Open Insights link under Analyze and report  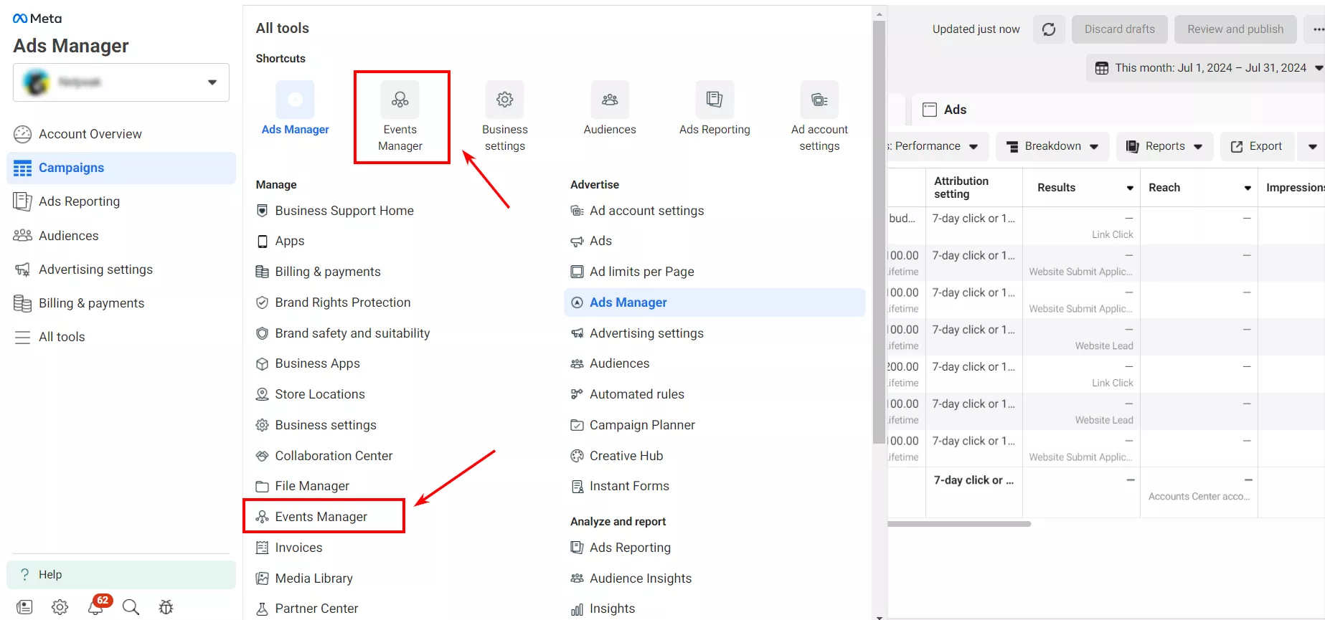click(x=612, y=609)
